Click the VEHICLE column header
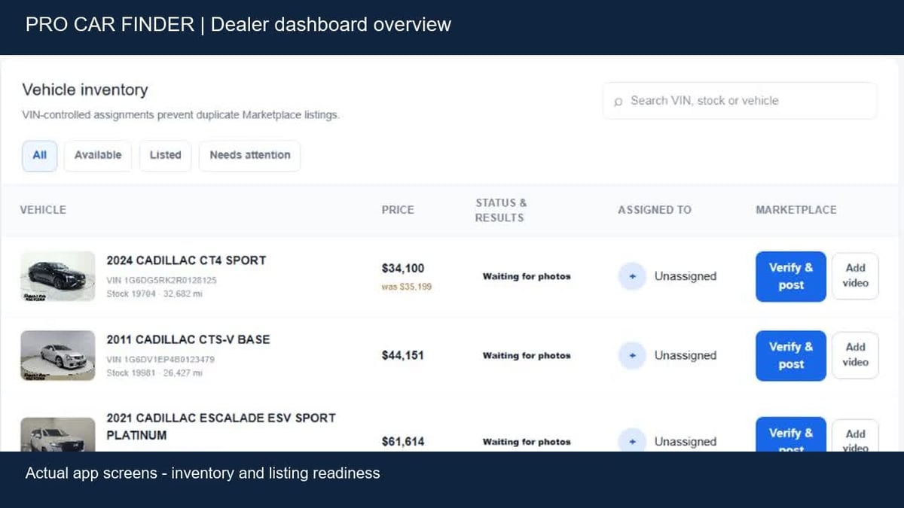Viewport: 904px width, 508px height. (43, 210)
